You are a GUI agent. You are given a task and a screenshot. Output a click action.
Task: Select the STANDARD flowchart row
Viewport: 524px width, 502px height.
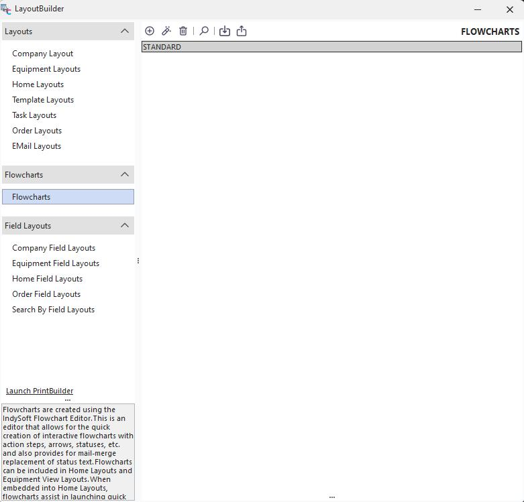click(x=331, y=47)
